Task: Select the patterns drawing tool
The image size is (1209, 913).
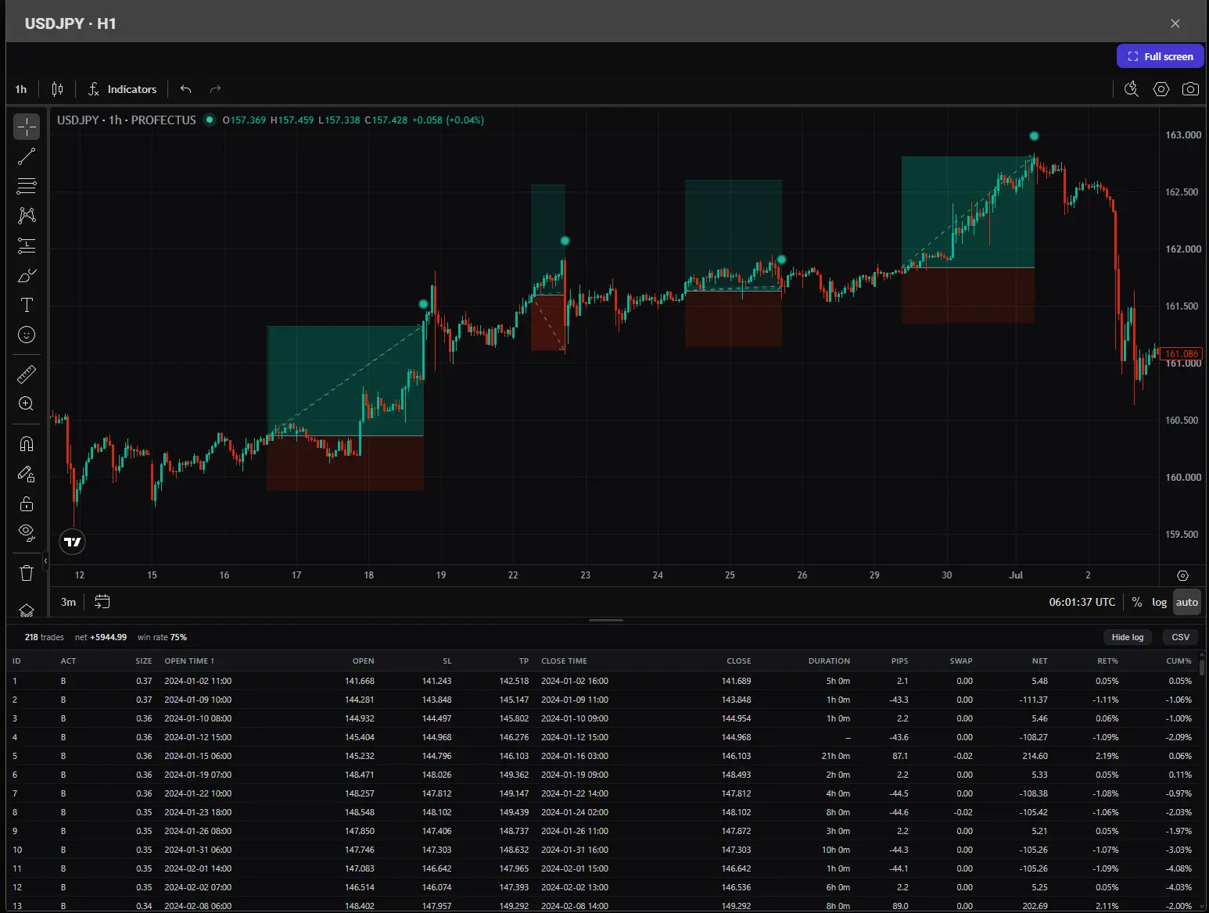Action: pos(27,216)
